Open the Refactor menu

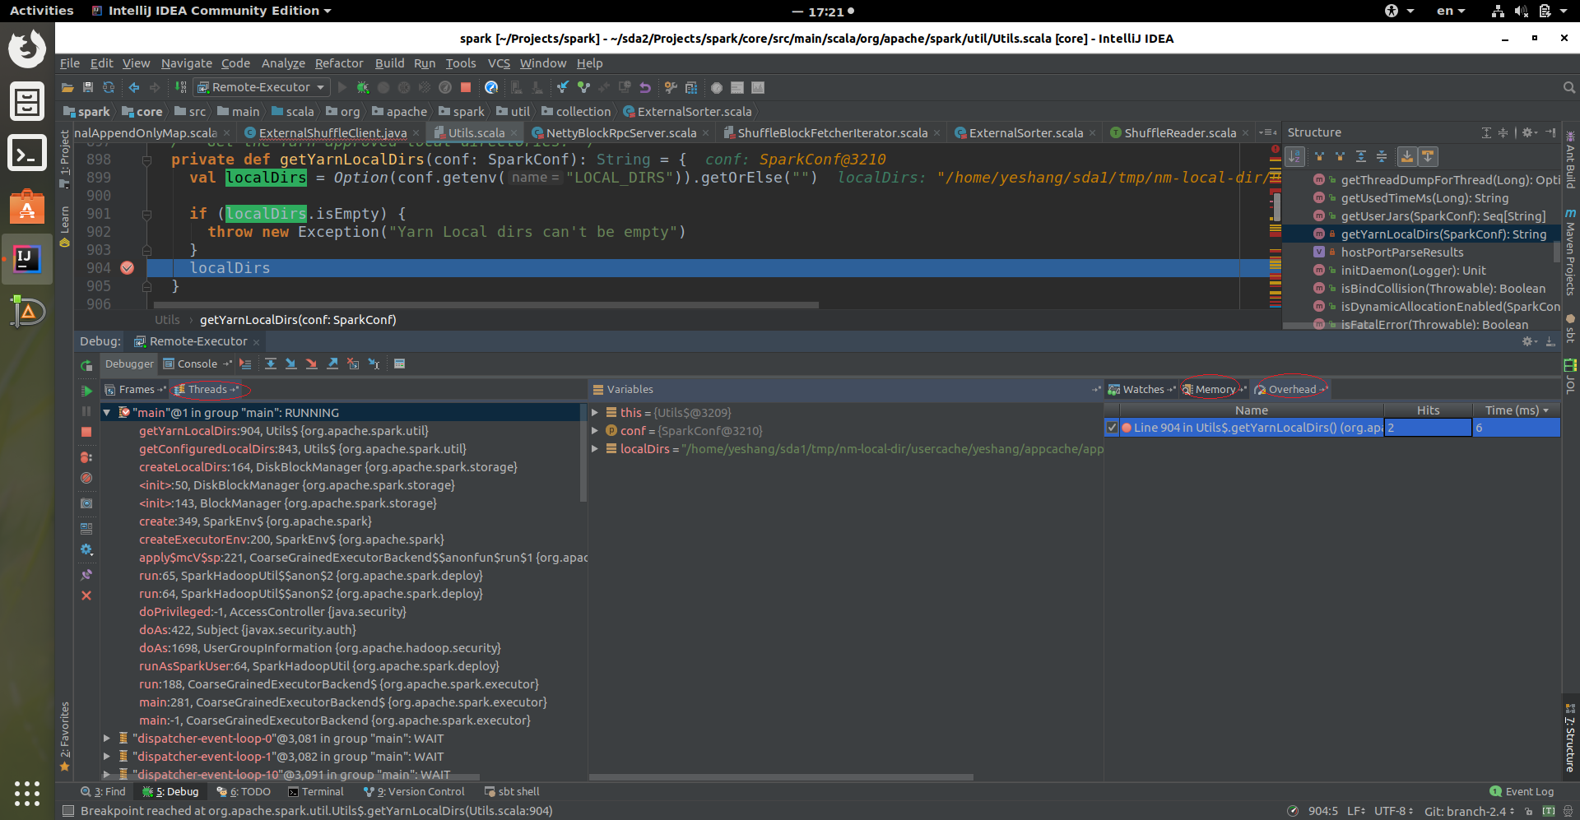tap(339, 63)
